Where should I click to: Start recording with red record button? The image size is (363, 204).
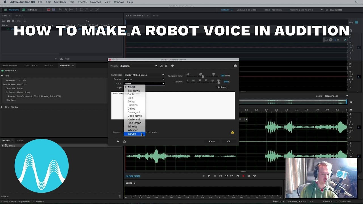[243, 176]
